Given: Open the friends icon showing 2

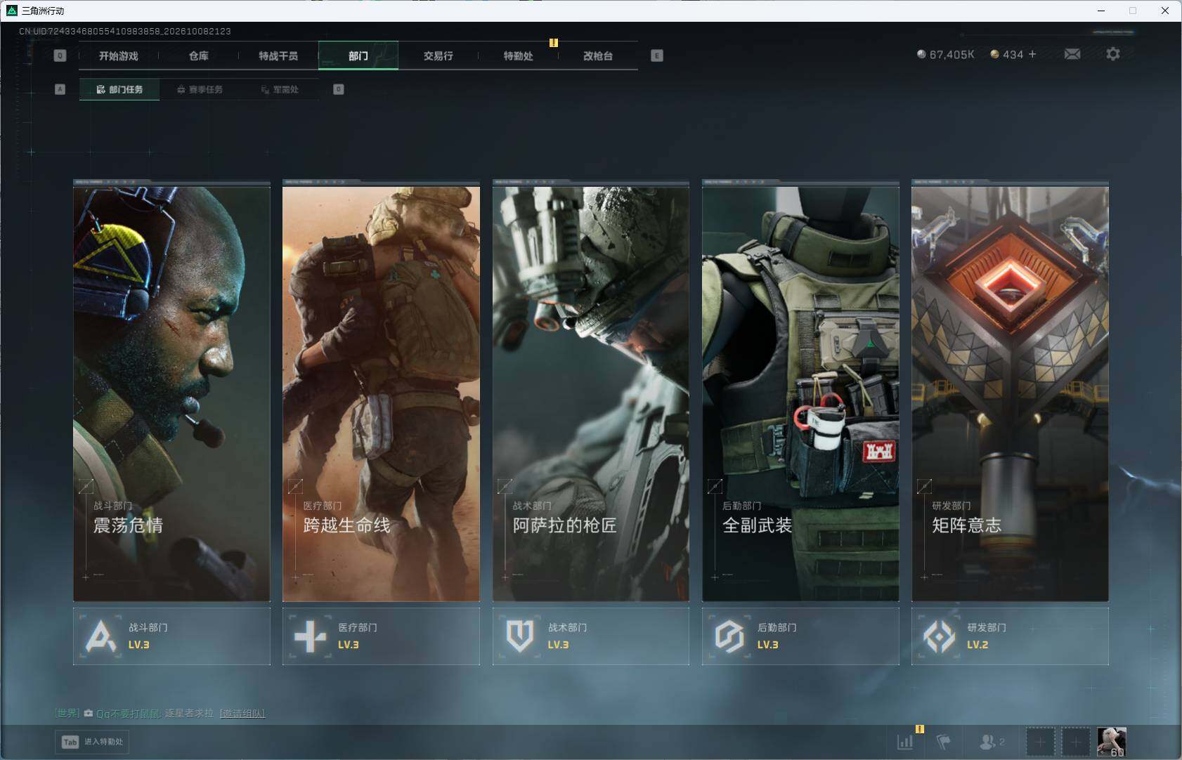Looking at the screenshot, I should (992, 741).
